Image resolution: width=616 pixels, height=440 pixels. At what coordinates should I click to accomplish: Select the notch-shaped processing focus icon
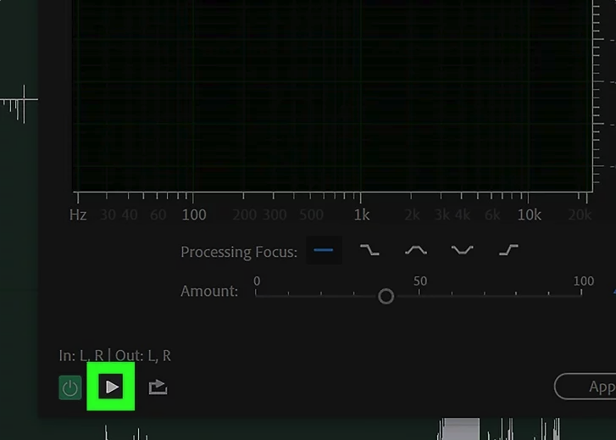[462, 250]
